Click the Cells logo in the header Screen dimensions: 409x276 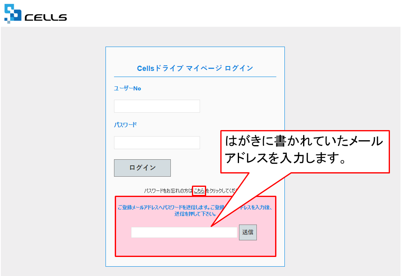(x=35, y=14)
